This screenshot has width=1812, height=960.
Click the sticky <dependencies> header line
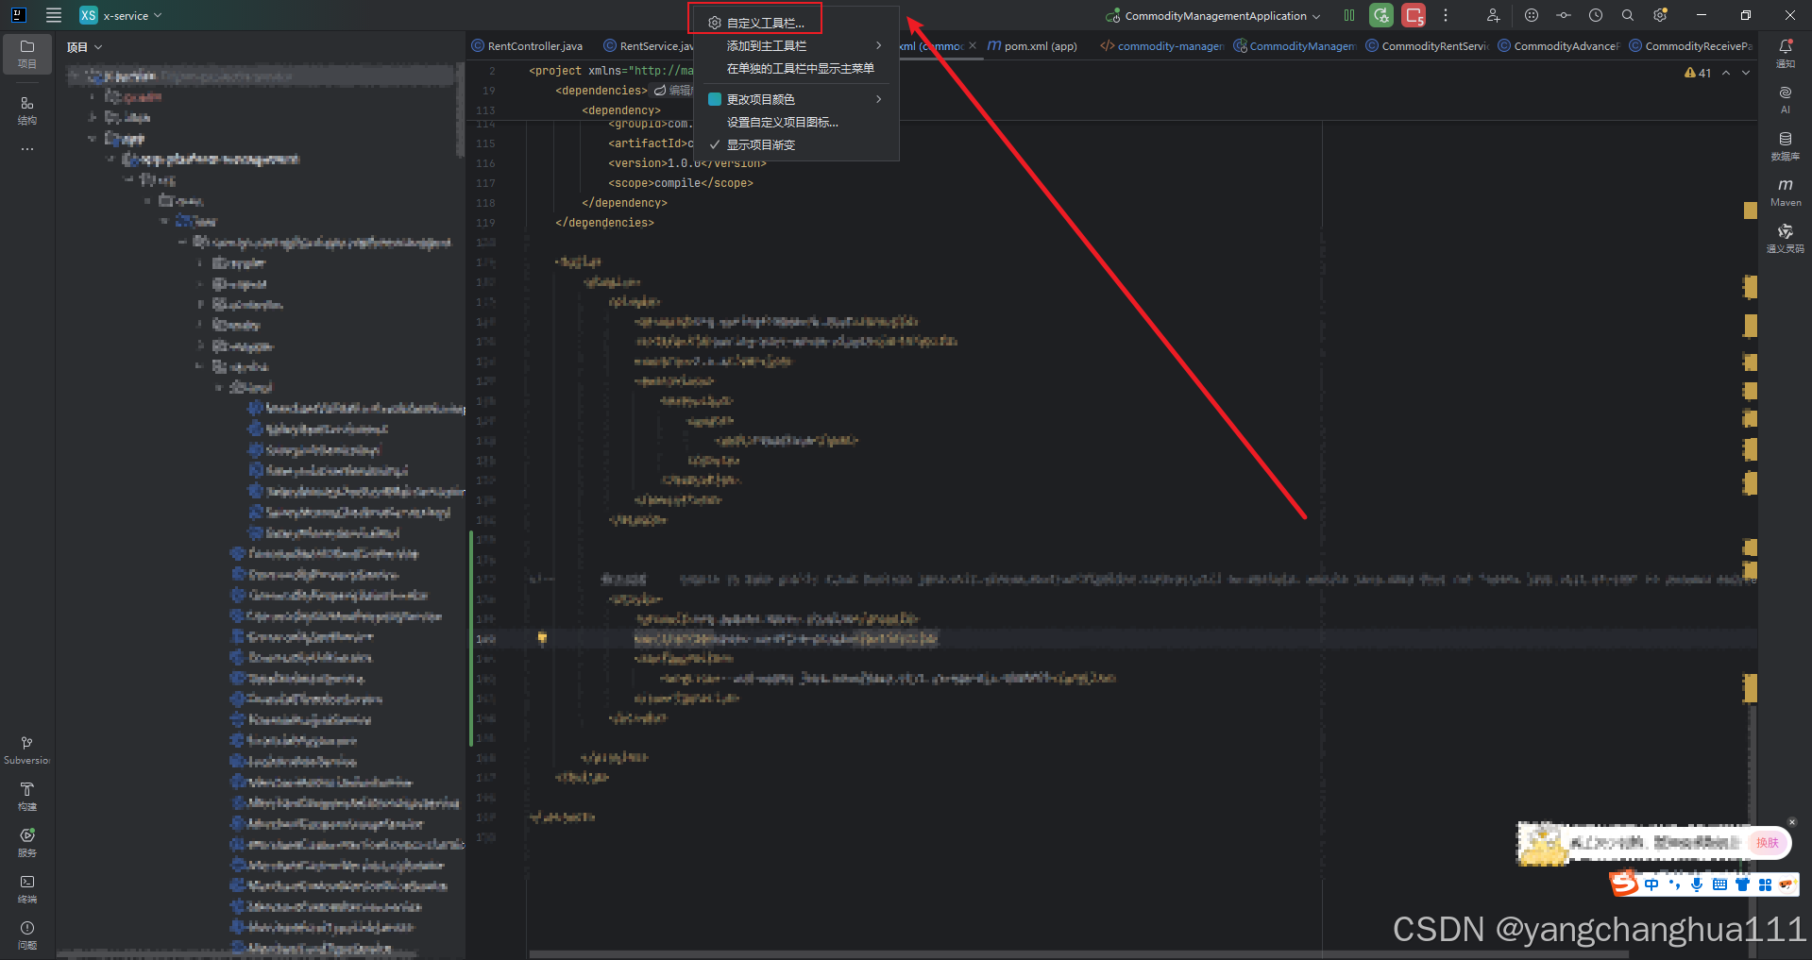coord(601,91)
